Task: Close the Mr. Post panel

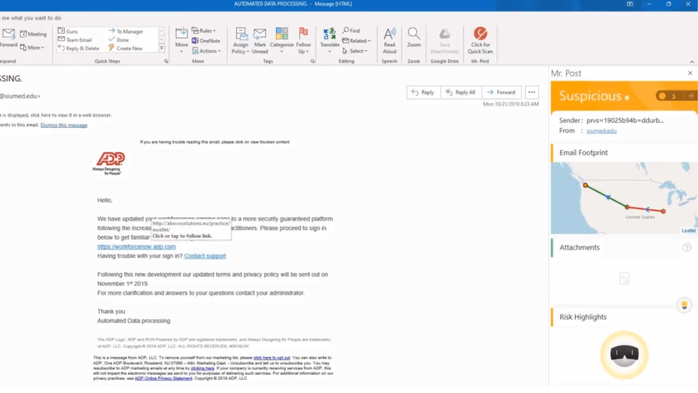Action: [x=690, y=73]
